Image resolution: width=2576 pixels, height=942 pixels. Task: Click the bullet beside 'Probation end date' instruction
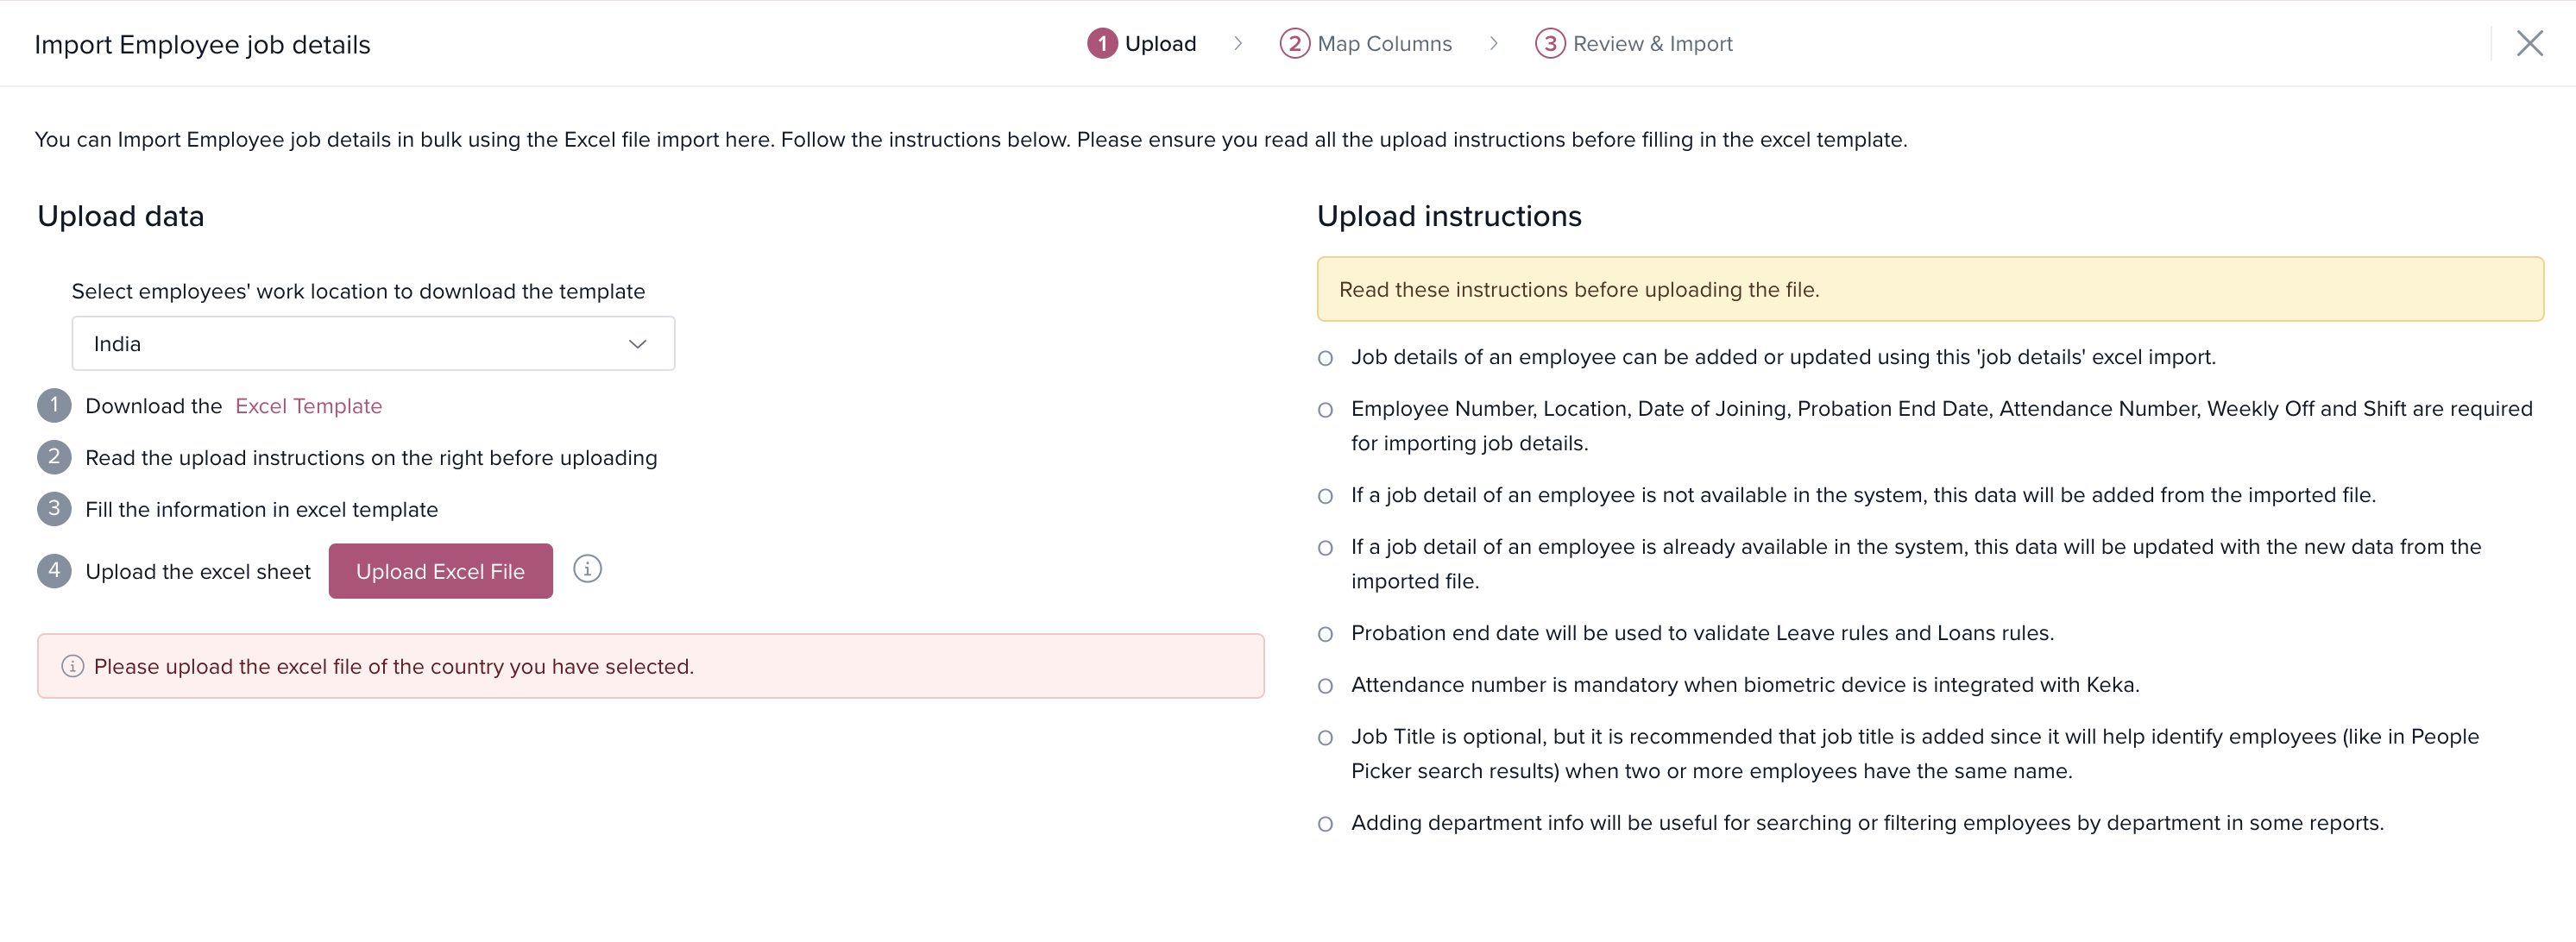(1325, 634)
